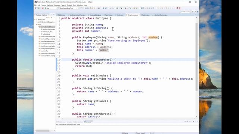The image size is (239, 134).
Task: Select the Console view tab
Action: pos(88,122)
